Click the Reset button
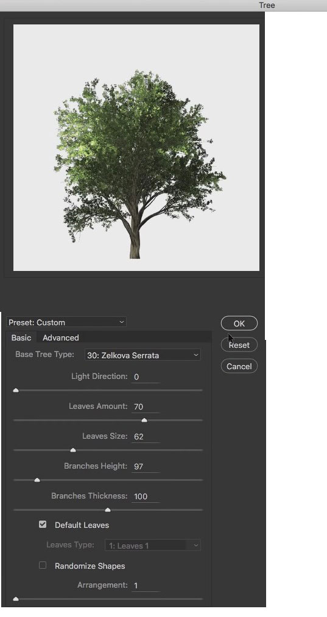 (x=239, y=345)
